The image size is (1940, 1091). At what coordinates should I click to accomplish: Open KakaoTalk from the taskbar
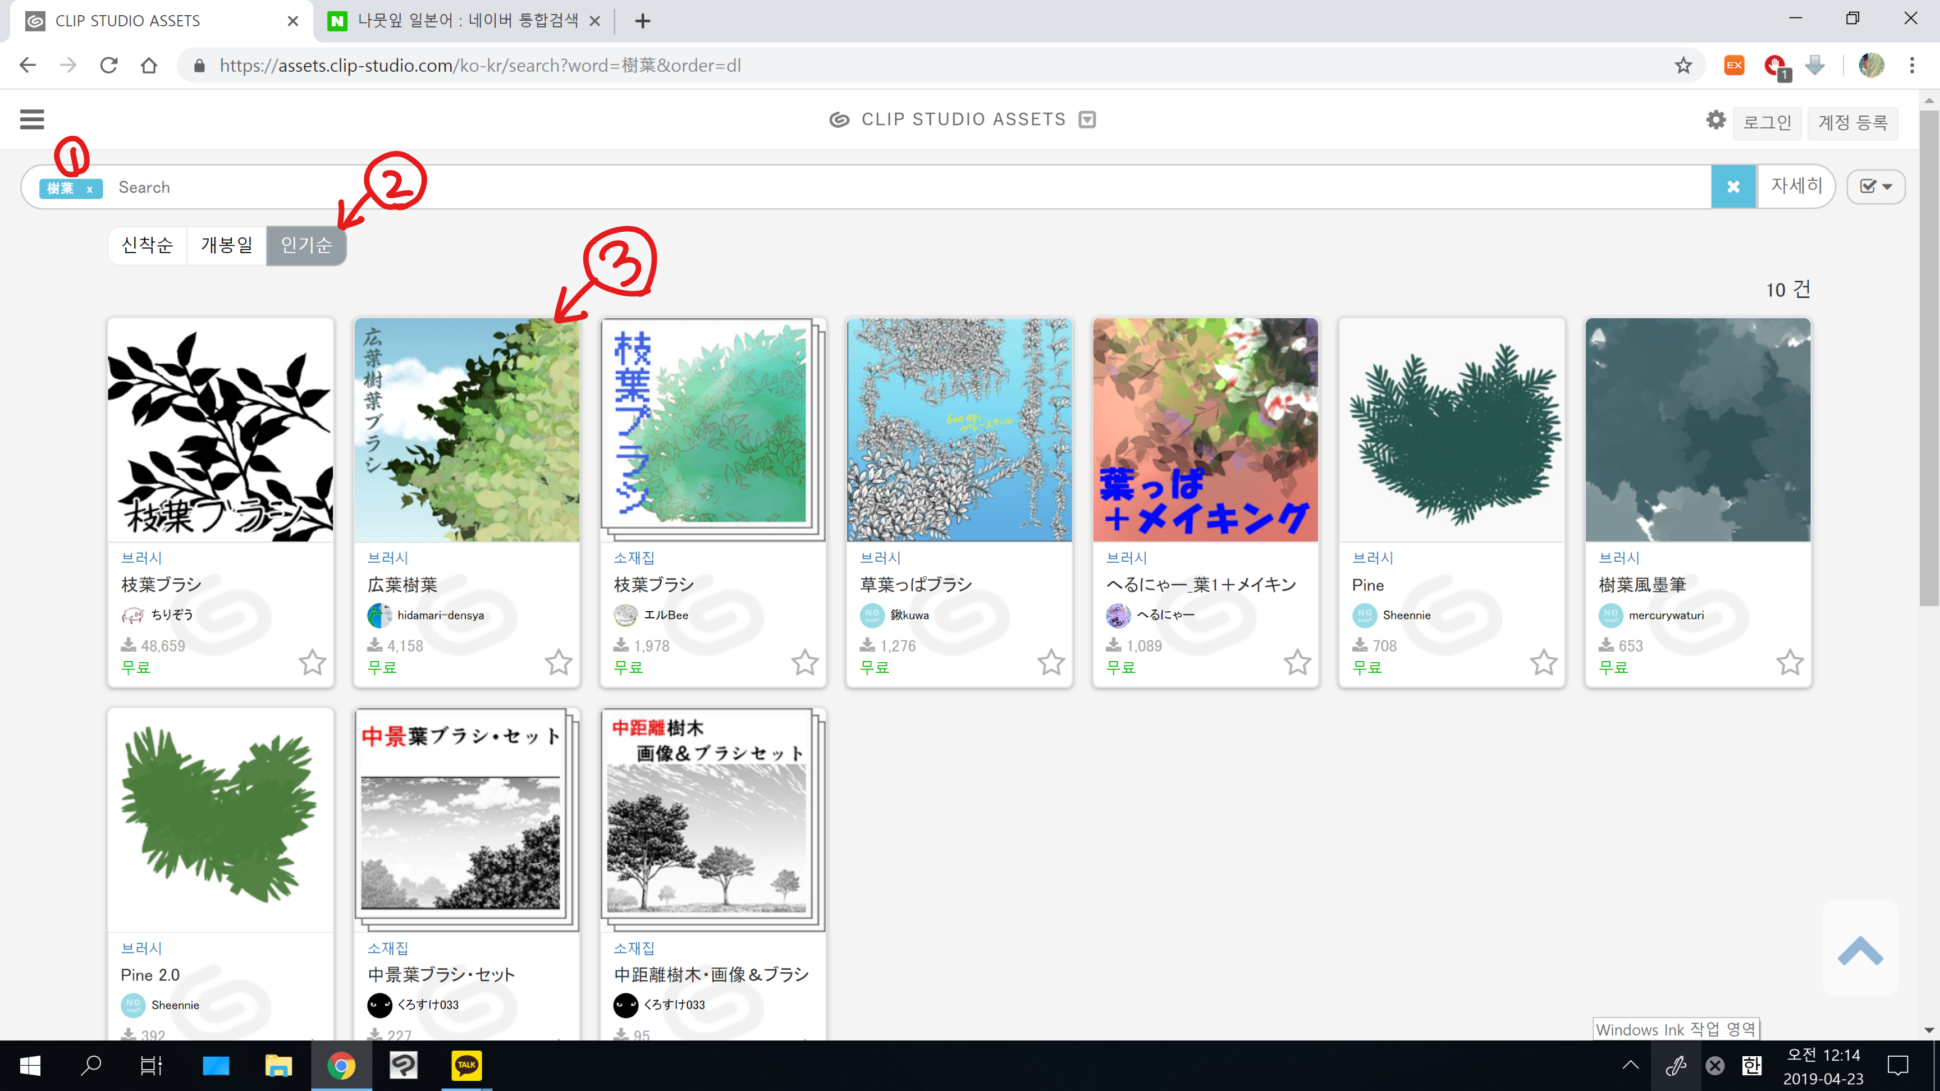point(466,1065)
